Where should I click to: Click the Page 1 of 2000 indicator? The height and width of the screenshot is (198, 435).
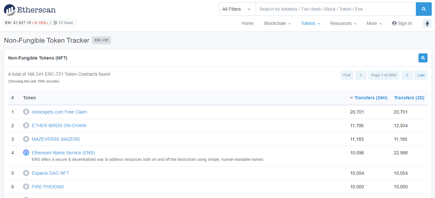tap(384, 75)
